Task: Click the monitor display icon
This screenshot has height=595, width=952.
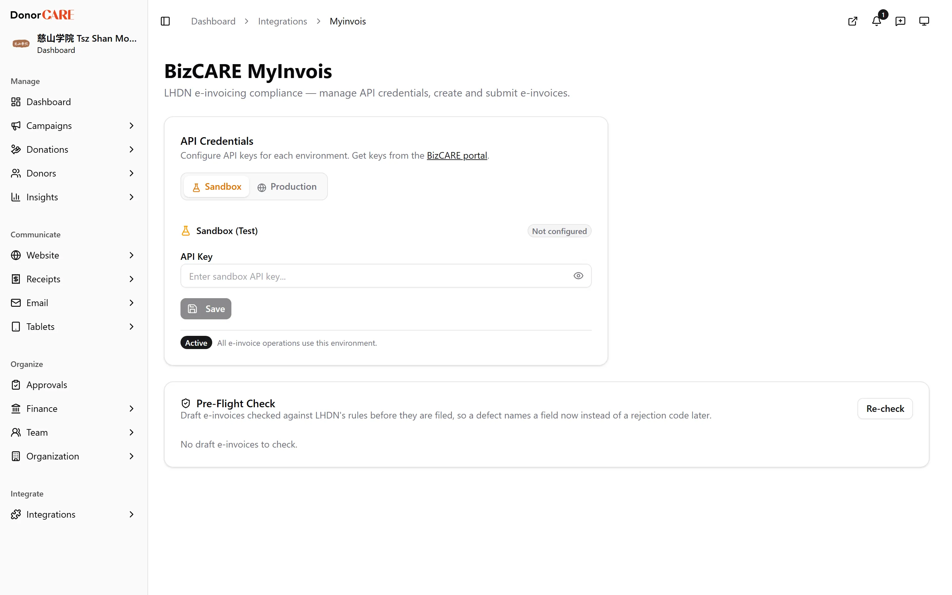Action: click(924, 21)
